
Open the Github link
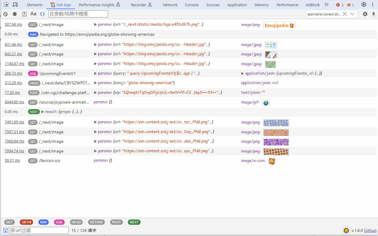pos(370,230)
